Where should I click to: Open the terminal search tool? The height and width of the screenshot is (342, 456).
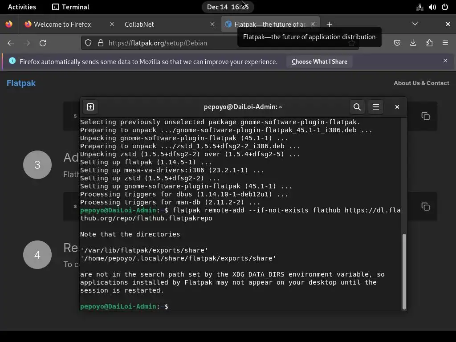coord(357,107)
